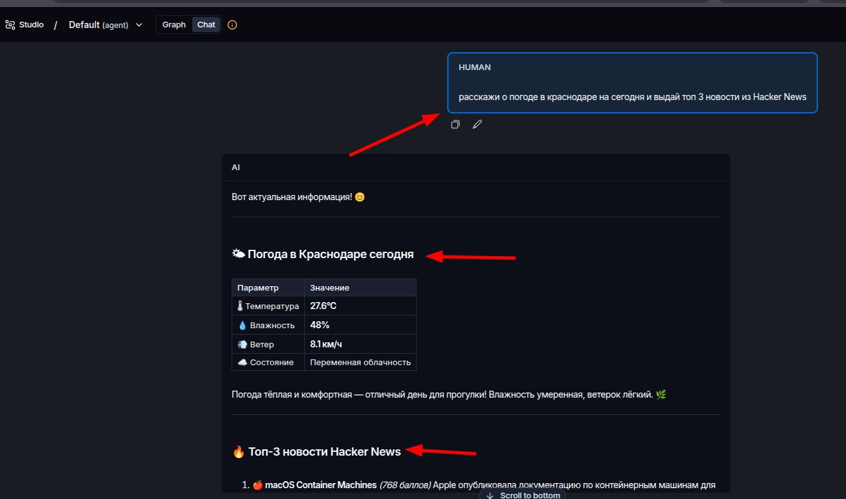
Task: Click the HUMAN message text about Краснодар weather
Action: (x=632, y=97)
